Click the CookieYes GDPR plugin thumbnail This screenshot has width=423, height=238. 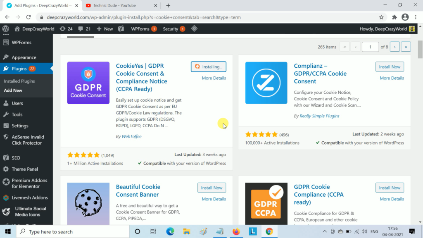coord(88,83)
